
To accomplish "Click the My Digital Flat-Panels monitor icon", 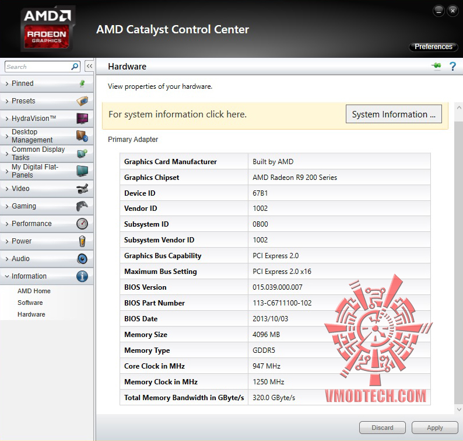I will (x=82, y=171).
